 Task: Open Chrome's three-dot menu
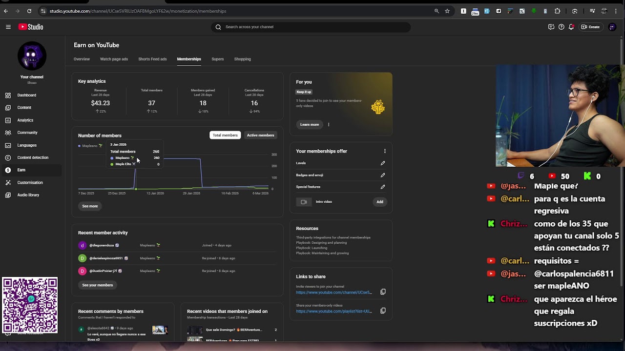[616, 11]
